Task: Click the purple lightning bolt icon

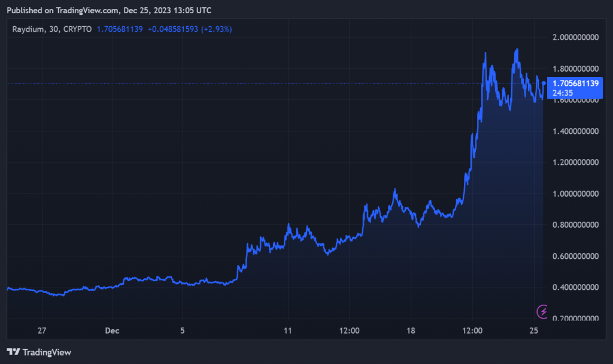Action: coord(543,311)
